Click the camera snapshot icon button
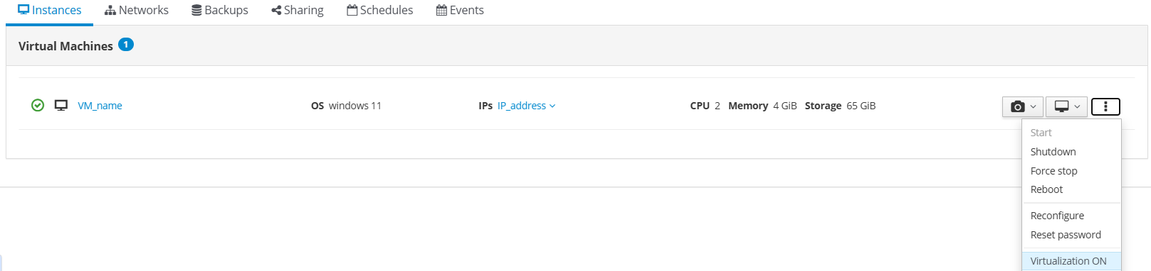 click(x=1018, y=106)
